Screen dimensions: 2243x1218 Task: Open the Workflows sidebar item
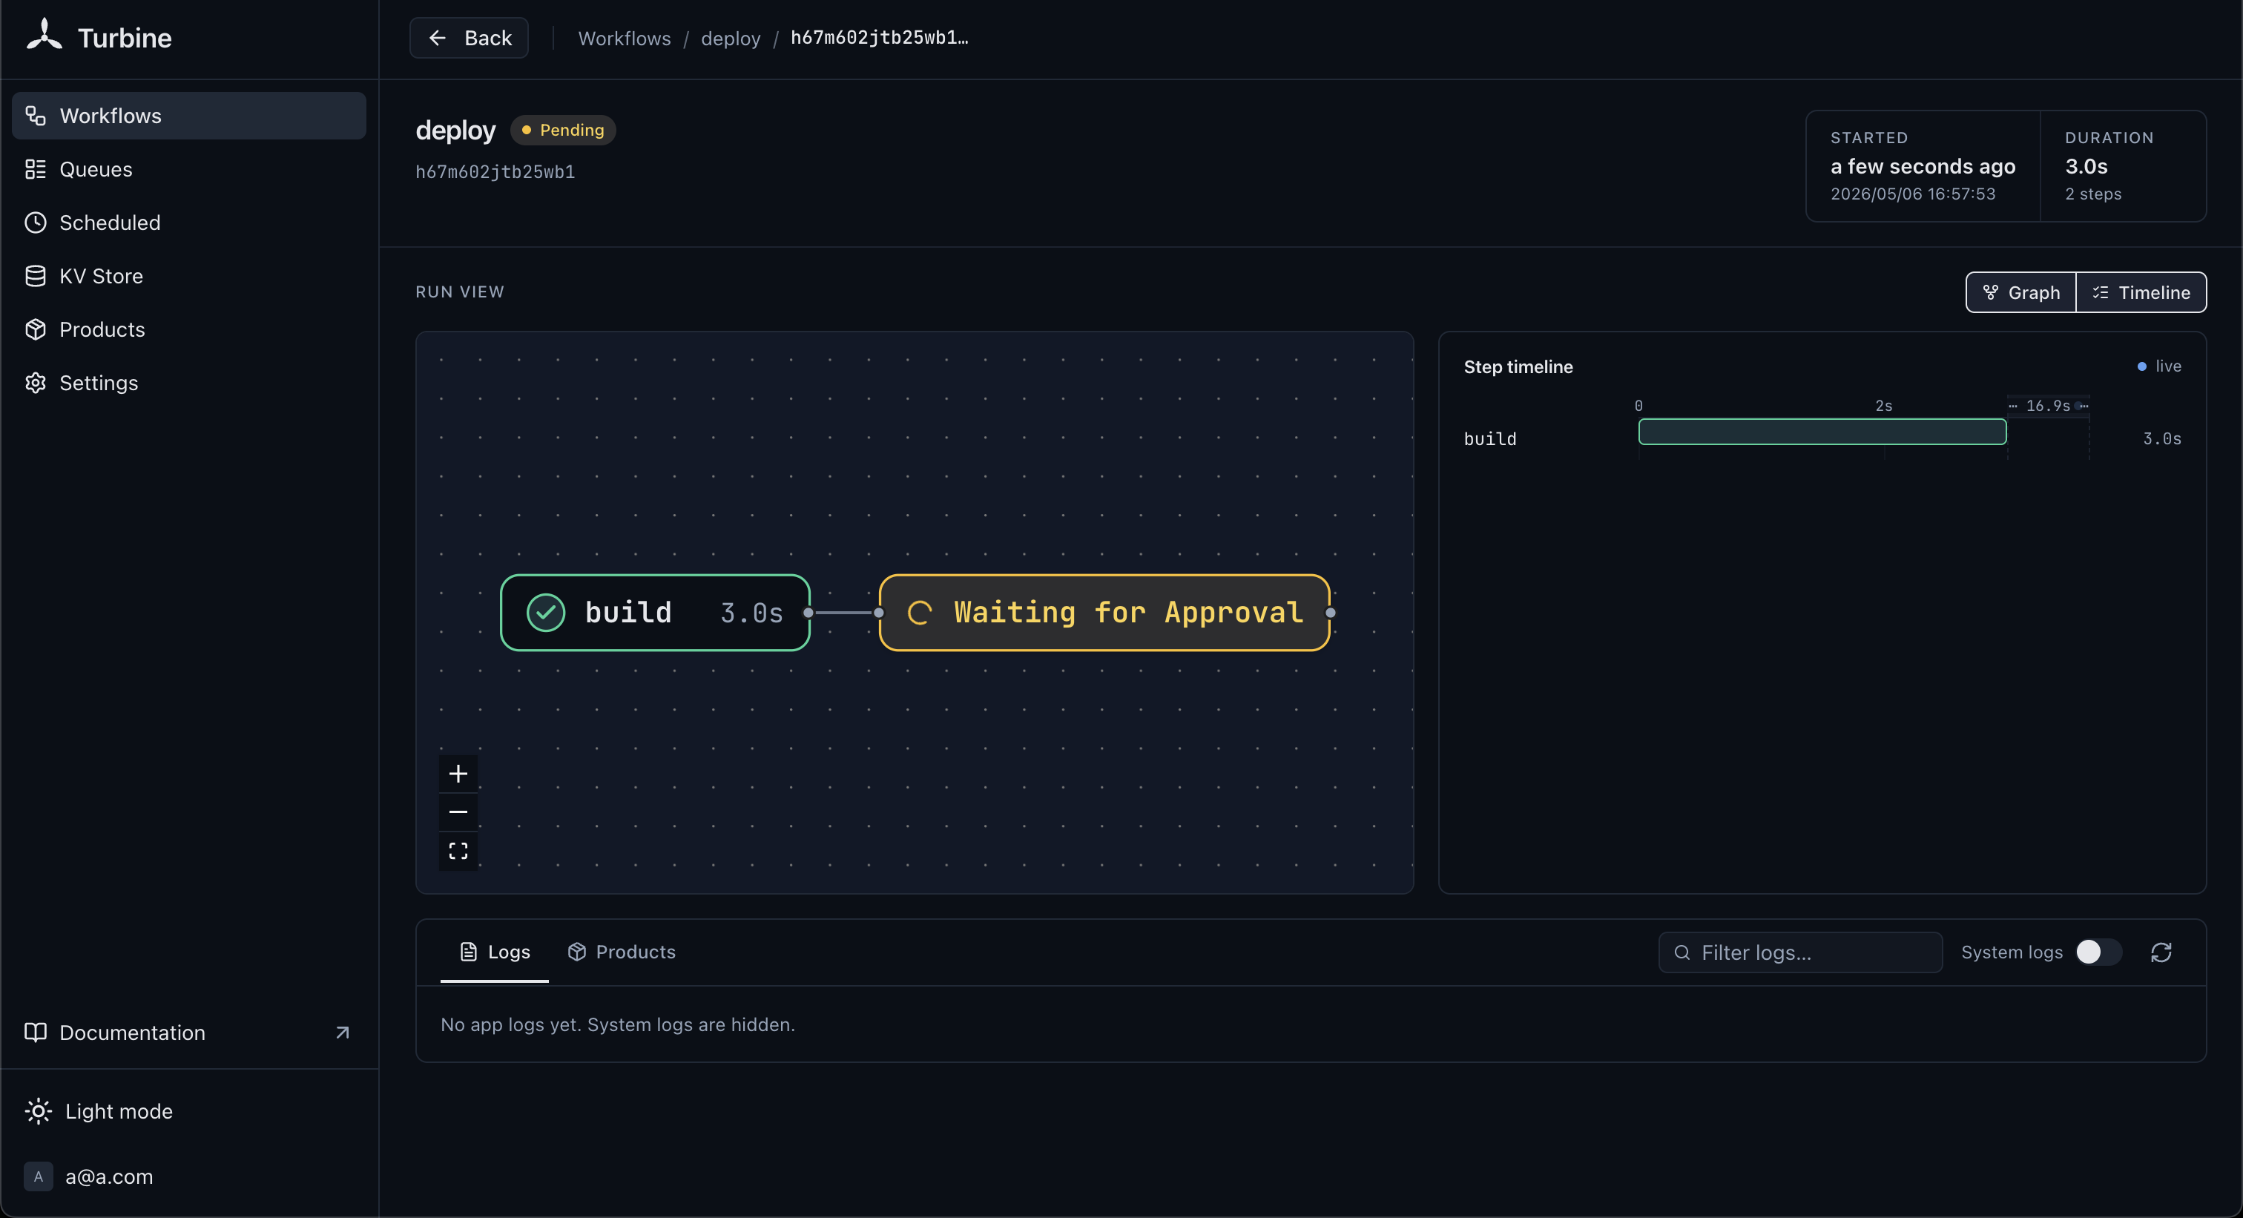[x=189, y=116]
